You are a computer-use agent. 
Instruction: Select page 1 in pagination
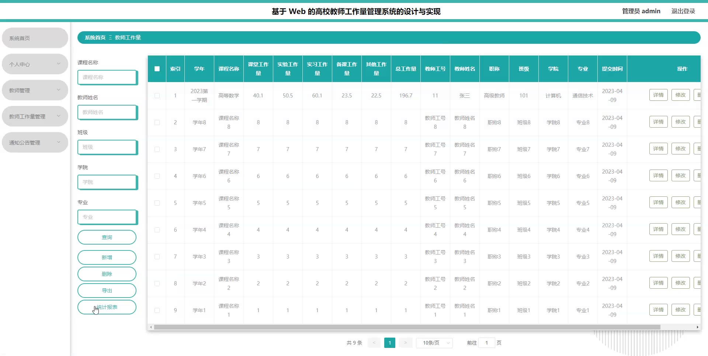[x=390, y=343]
